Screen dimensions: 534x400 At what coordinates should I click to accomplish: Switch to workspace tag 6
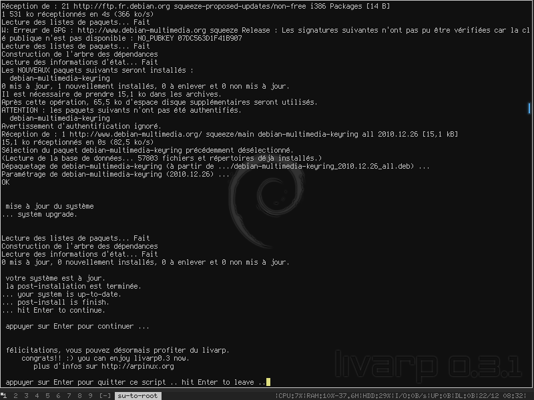58,395
